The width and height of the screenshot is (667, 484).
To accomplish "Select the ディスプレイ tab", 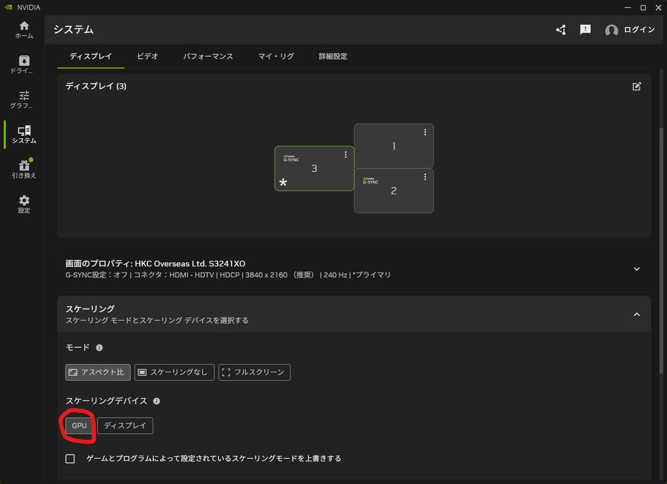I will pyautogui.click(x=91, y=56).
